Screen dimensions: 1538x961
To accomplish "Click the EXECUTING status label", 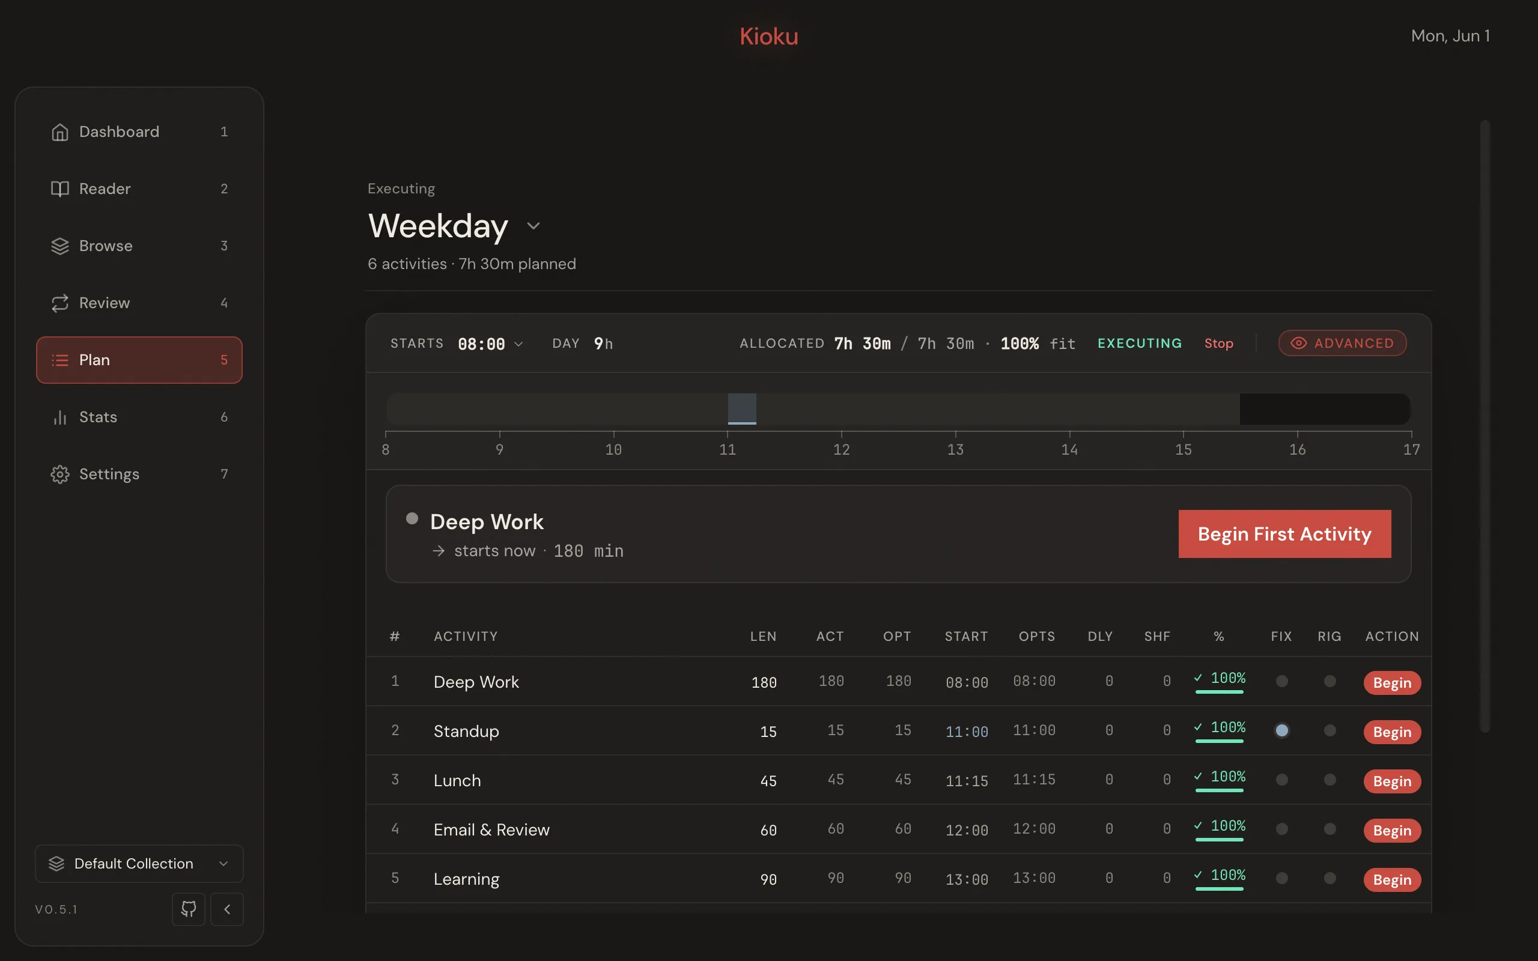I will (x=1140, y=343).
